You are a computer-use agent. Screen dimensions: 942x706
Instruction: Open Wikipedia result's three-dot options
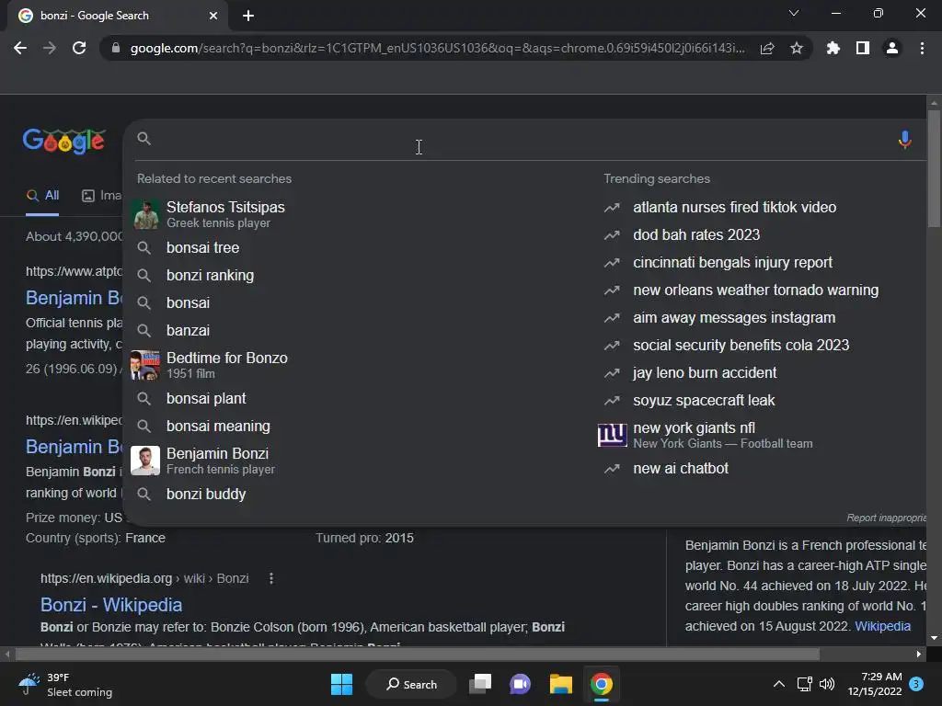[271, 578]
